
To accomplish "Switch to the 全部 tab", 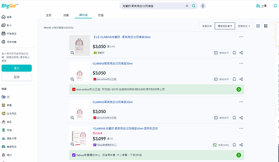I will pos(48,15).
